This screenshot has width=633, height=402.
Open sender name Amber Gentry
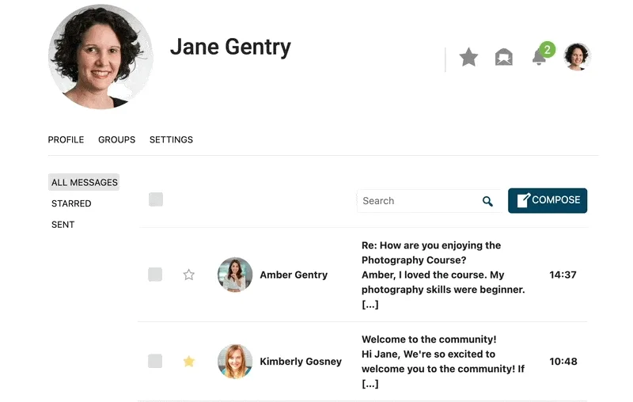tap(294, 275)
